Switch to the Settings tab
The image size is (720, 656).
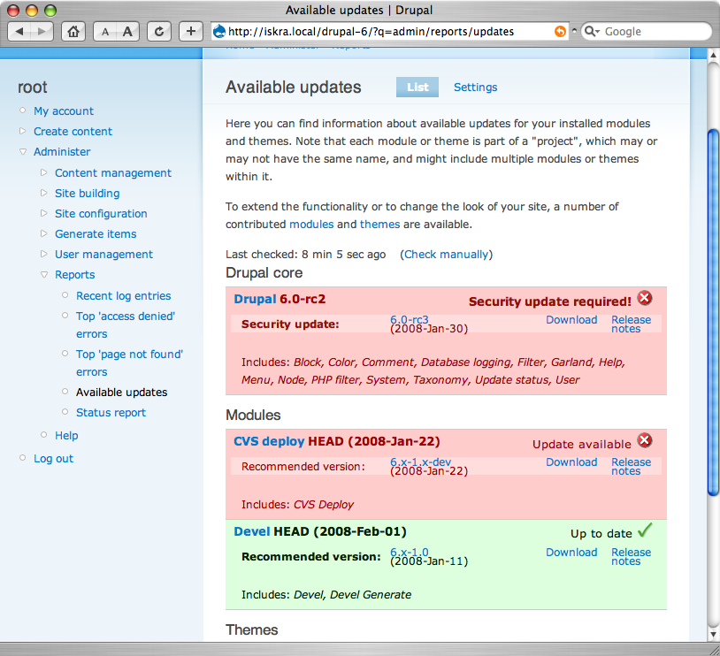tap(475, 88)
